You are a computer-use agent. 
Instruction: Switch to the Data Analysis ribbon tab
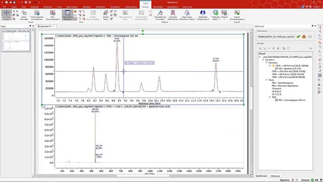(72, 7)
